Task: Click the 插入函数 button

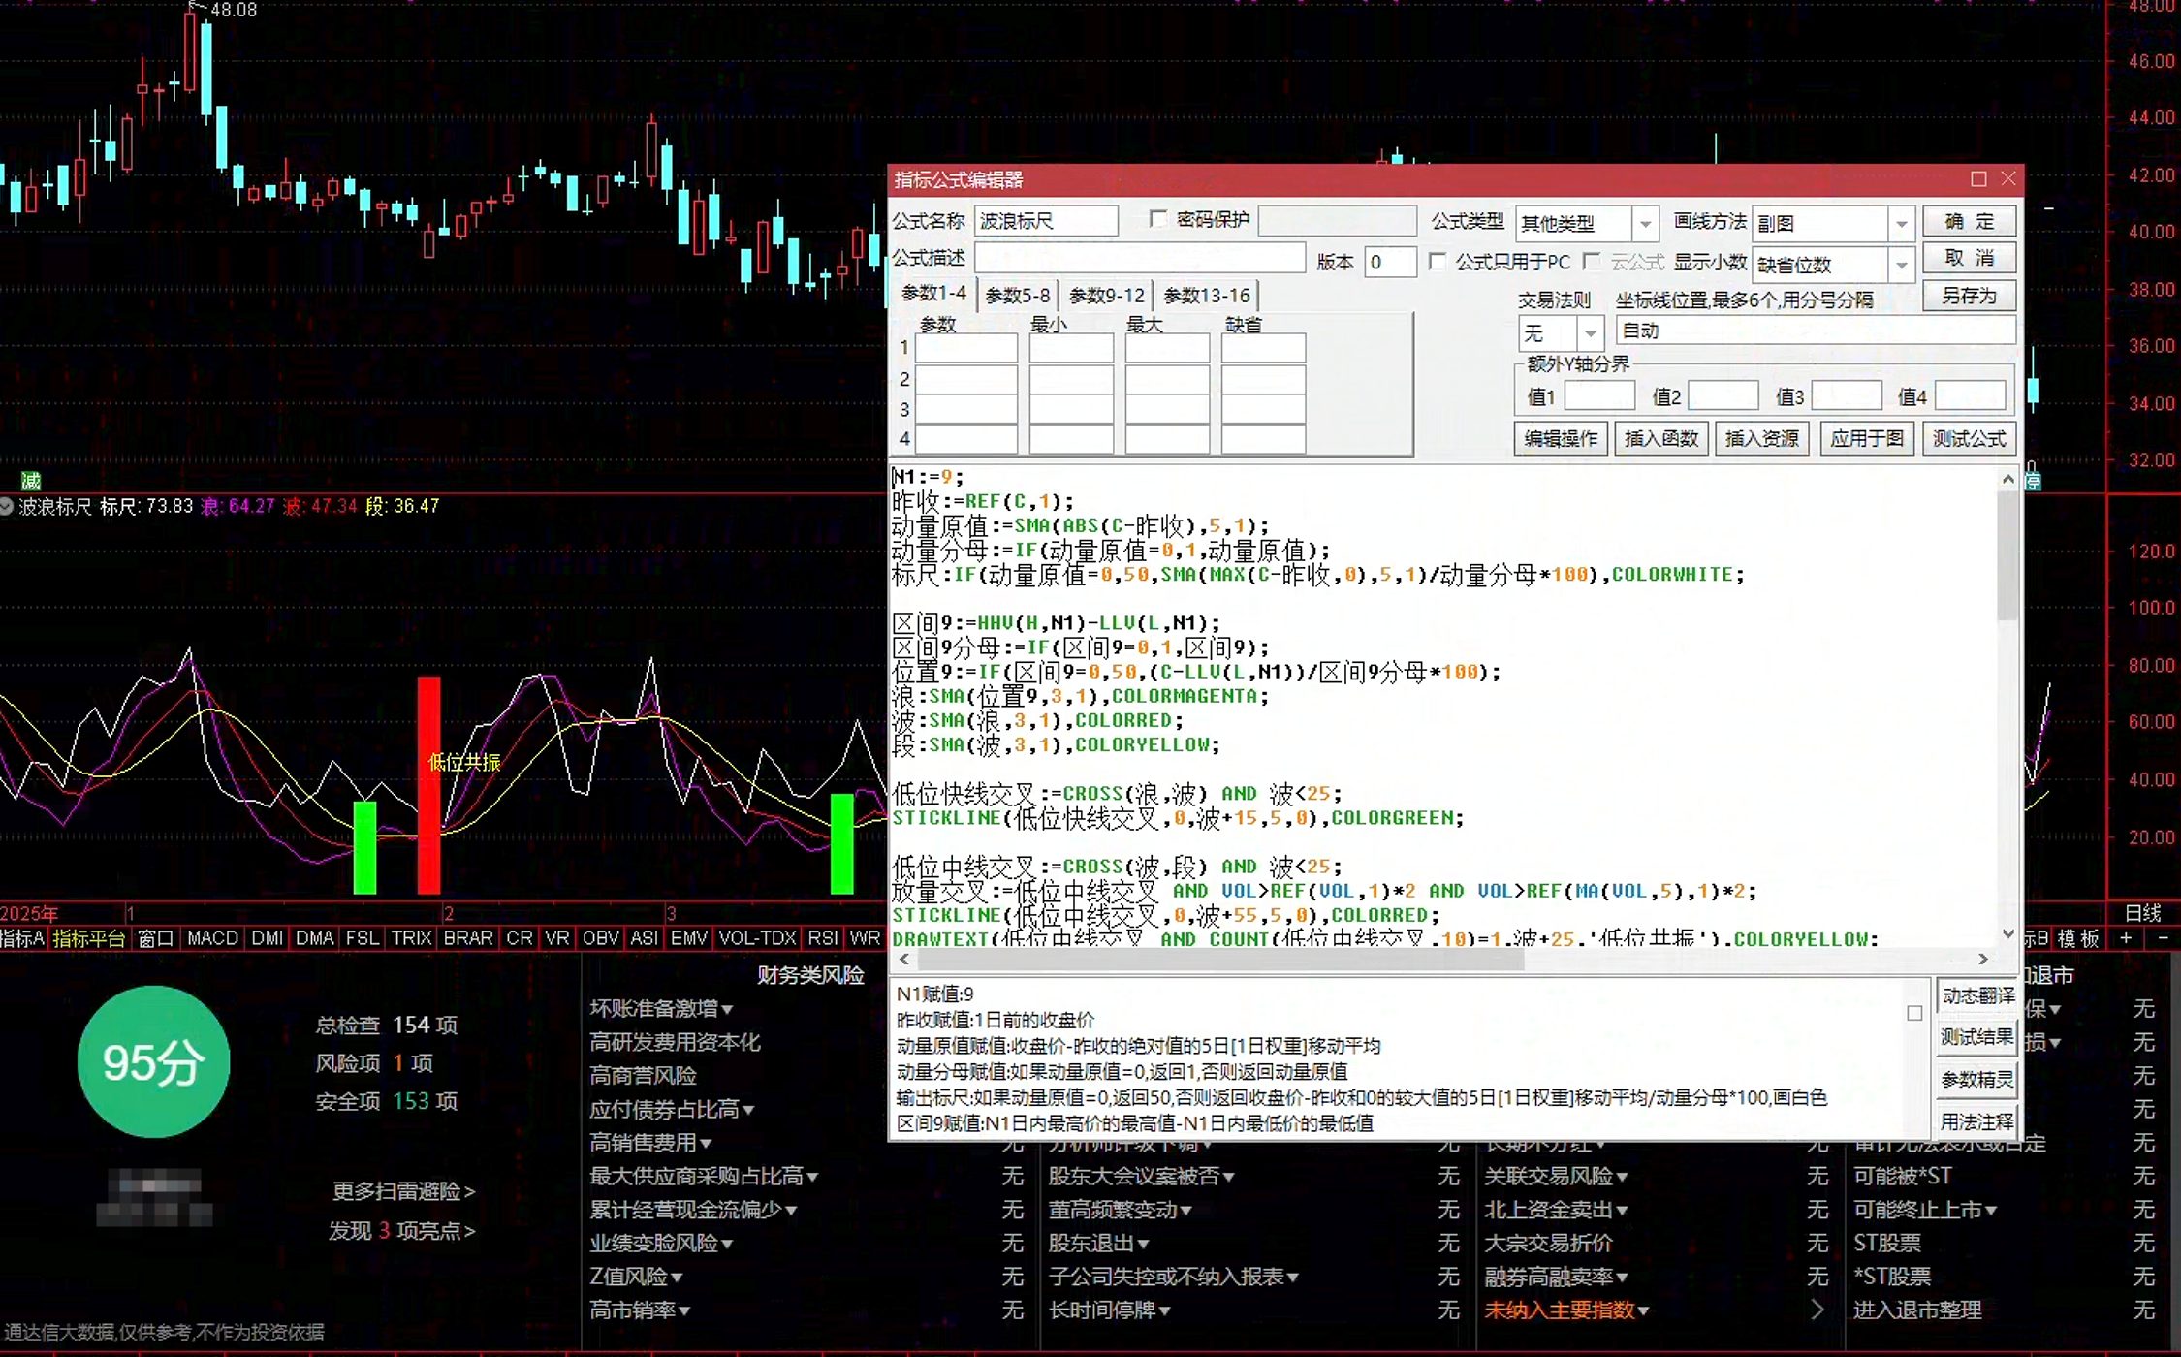Action: coord(1661,439)
